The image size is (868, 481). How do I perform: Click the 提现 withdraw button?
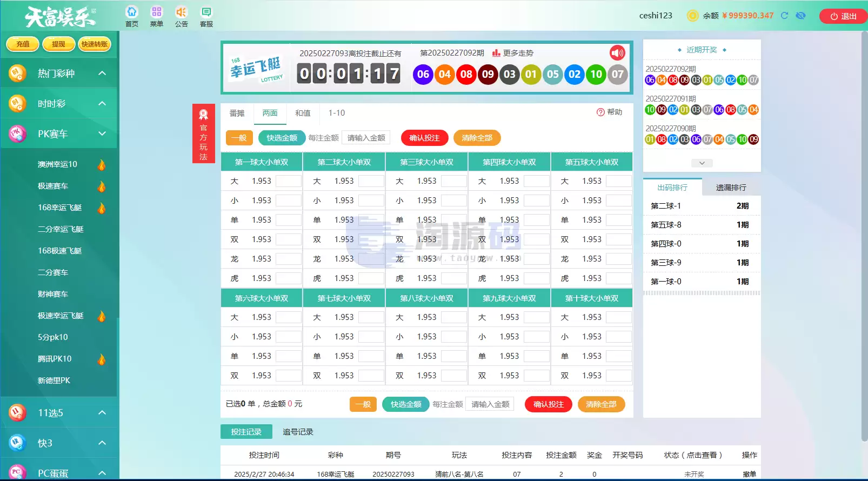click(x=58, y=44)
